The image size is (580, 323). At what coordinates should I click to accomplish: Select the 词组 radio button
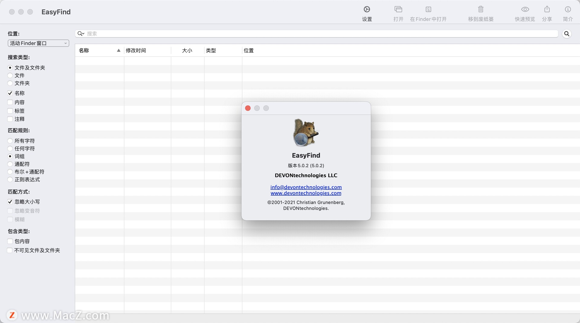(x=10, y=156)
